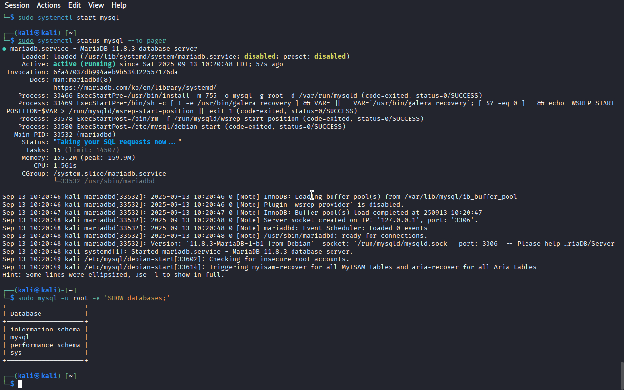Open the Help menu
This screenshot has width=624, height=390.
tap(118, 5)
